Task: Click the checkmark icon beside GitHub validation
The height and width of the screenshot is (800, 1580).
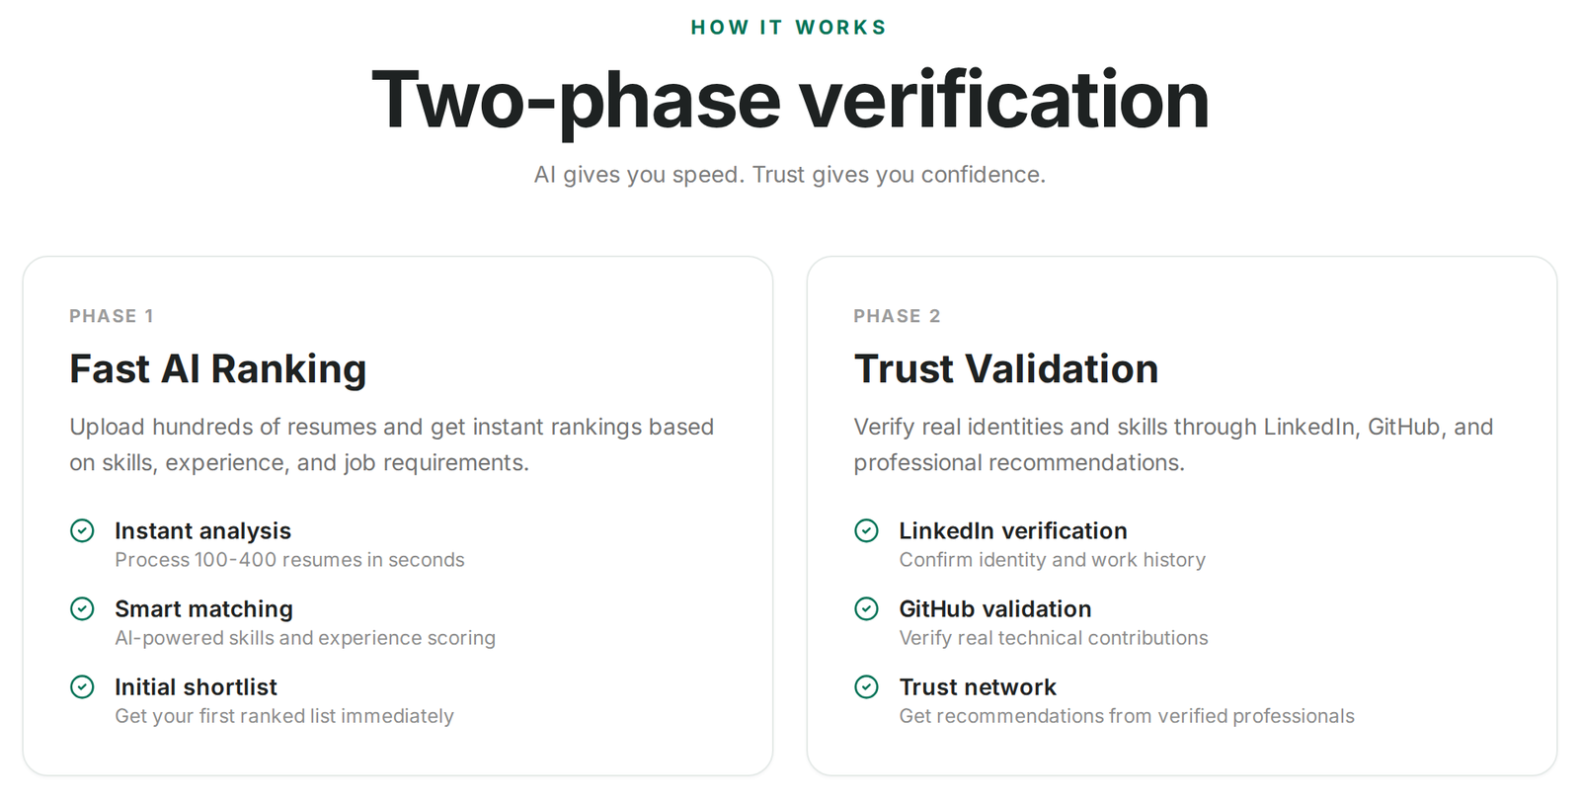Action: point(866,609)
